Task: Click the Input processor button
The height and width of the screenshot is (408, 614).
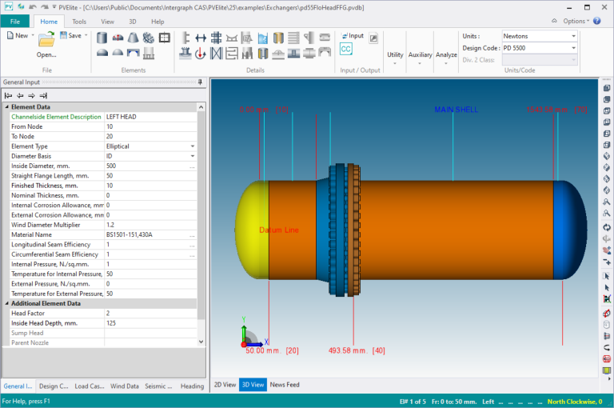Action: tap(352, 36)
